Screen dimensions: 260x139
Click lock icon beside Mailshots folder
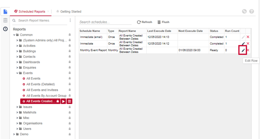coord(70,112)
